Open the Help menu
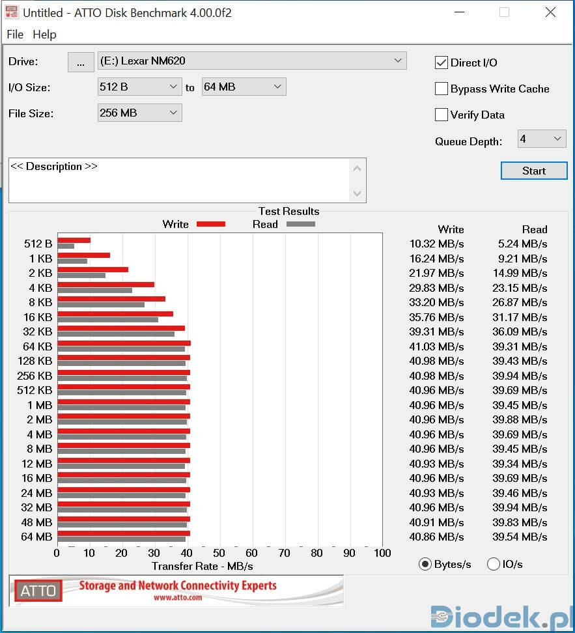Screen dimensions: 575x633 (44, 35)
